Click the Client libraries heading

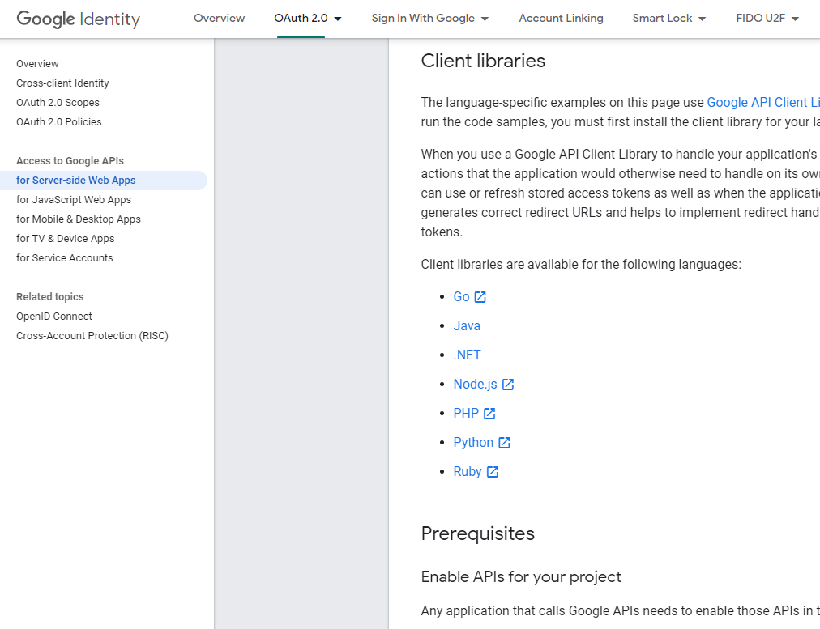[x=483, y=61]
